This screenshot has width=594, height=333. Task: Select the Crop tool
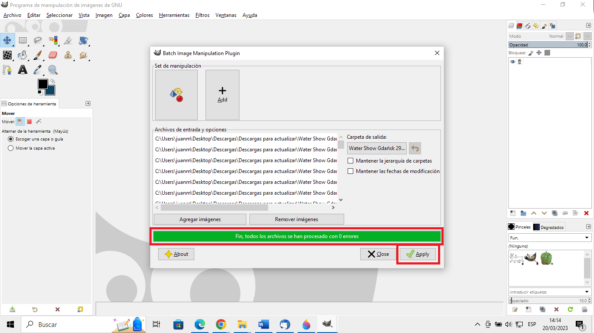(x=68, y=41)
